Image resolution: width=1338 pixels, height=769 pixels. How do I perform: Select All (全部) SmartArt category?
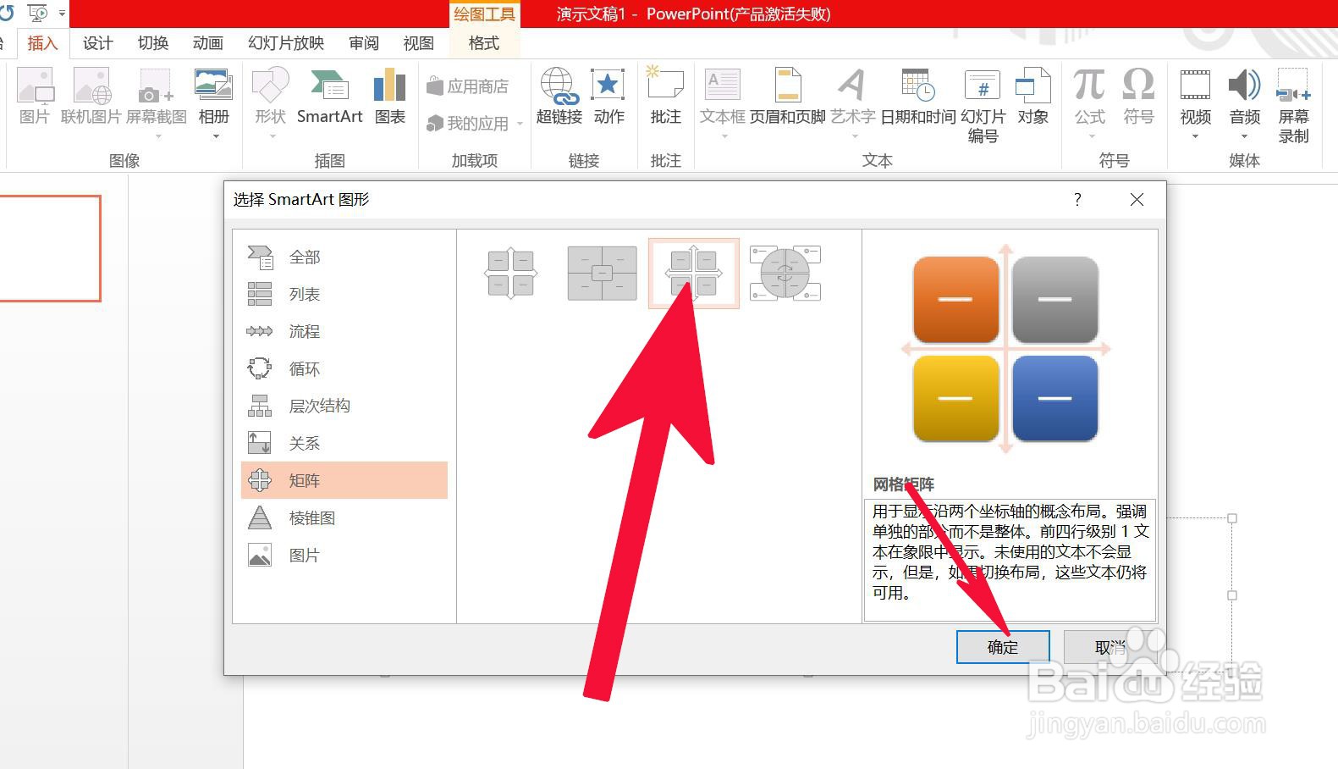344,257
